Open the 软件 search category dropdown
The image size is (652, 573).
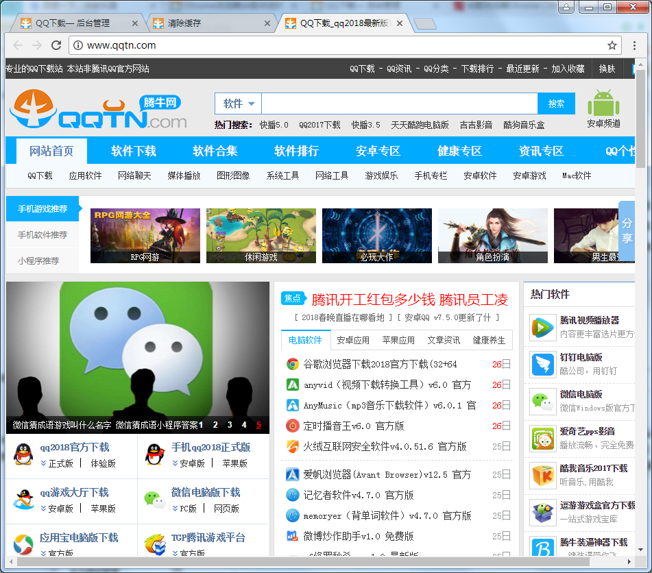(x=239, y=103)
